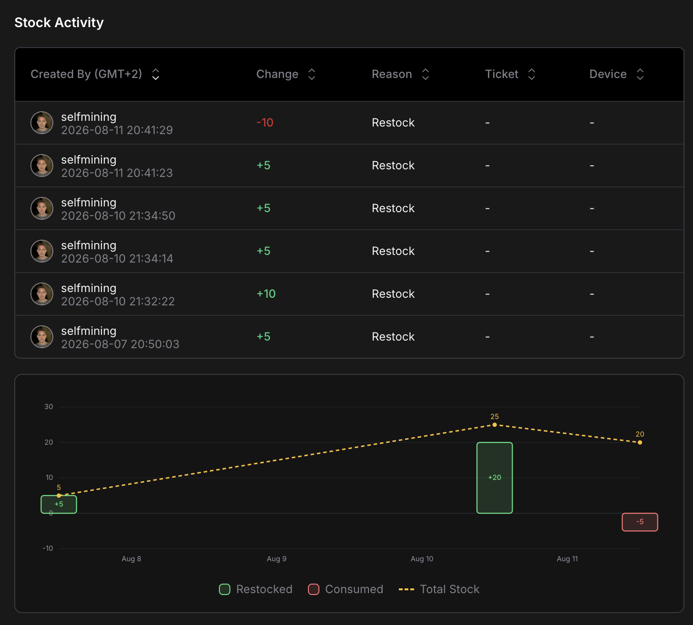Click selfmining avatar on 2026-08-07 row
The width and height of the screenshot is (693, 625).
[42, 337]
